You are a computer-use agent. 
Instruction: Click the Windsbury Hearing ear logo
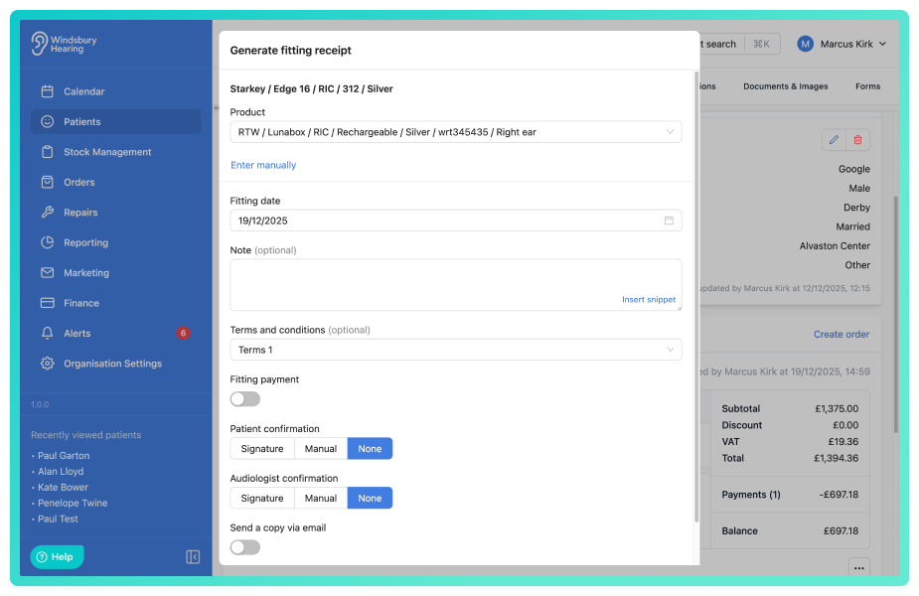click(40, 44)
